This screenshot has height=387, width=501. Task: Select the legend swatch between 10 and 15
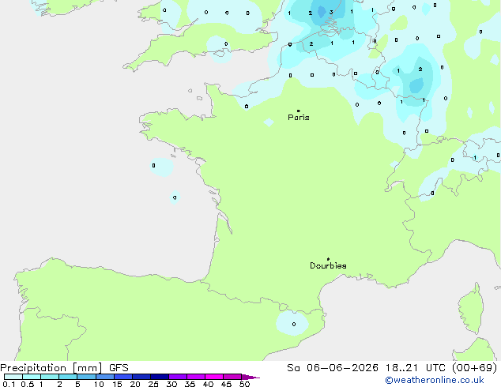coord(105,377)
